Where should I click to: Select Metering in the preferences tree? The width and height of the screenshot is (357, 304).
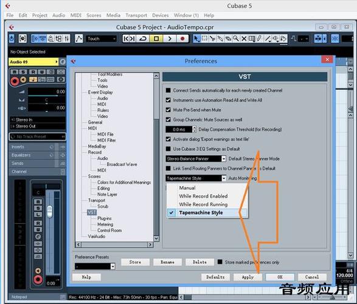pos(105,224)
